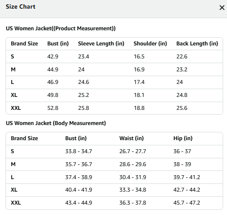Click hip range 39.7 - 41.2 for L

[187, 177]
